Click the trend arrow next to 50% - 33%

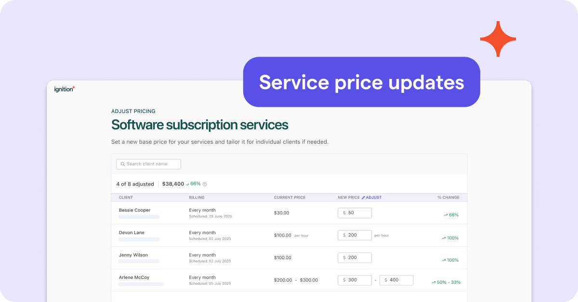(433, 282)
